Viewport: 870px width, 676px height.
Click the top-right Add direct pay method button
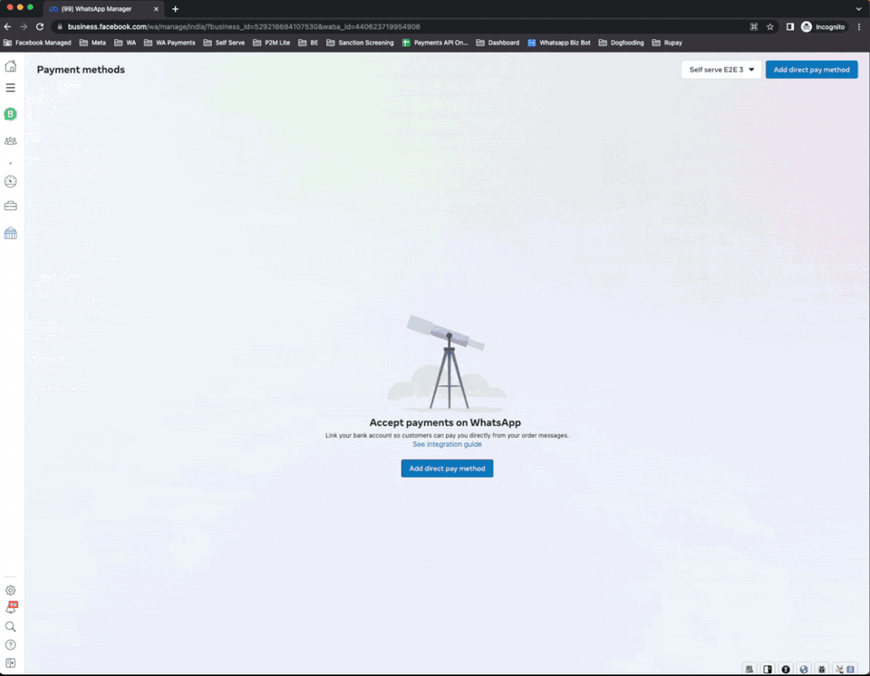tap(811, 70)
